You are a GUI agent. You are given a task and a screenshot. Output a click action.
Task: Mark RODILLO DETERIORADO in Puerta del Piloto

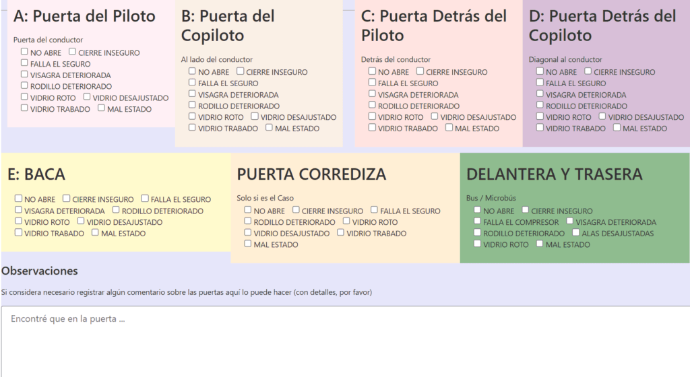point(24,85)
